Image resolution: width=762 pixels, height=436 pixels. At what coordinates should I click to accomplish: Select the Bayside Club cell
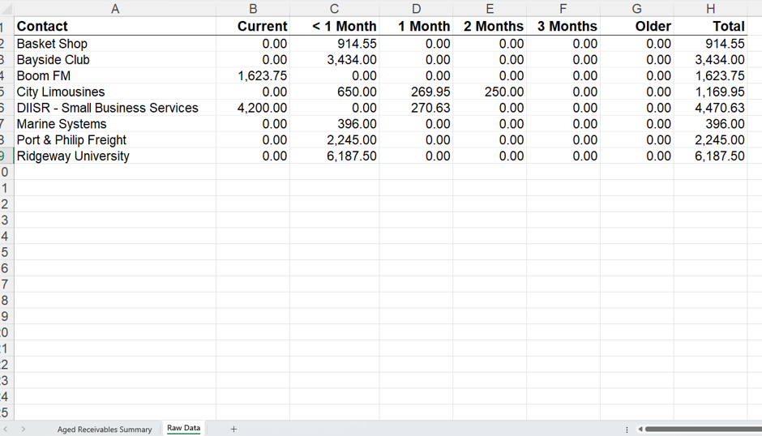pos(115,60)
